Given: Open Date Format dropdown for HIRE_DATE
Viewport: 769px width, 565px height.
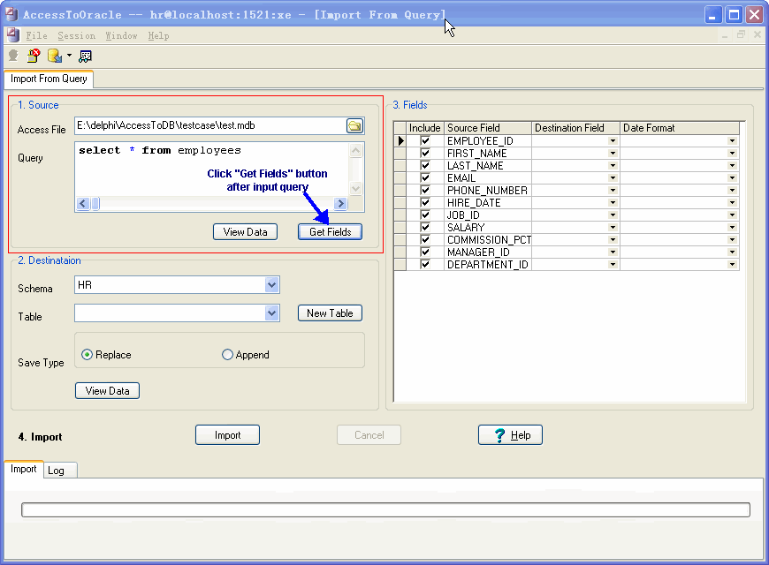Looking at the screenshot, I should (x=732, y=203).
